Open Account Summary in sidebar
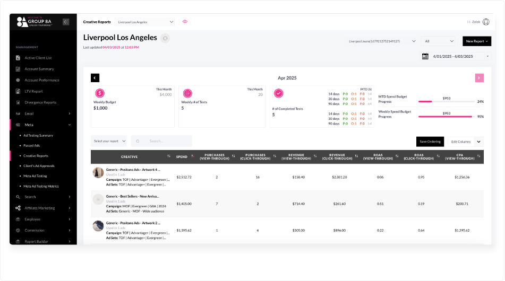Viewport: 505px width, 281px height. point(39,69)
